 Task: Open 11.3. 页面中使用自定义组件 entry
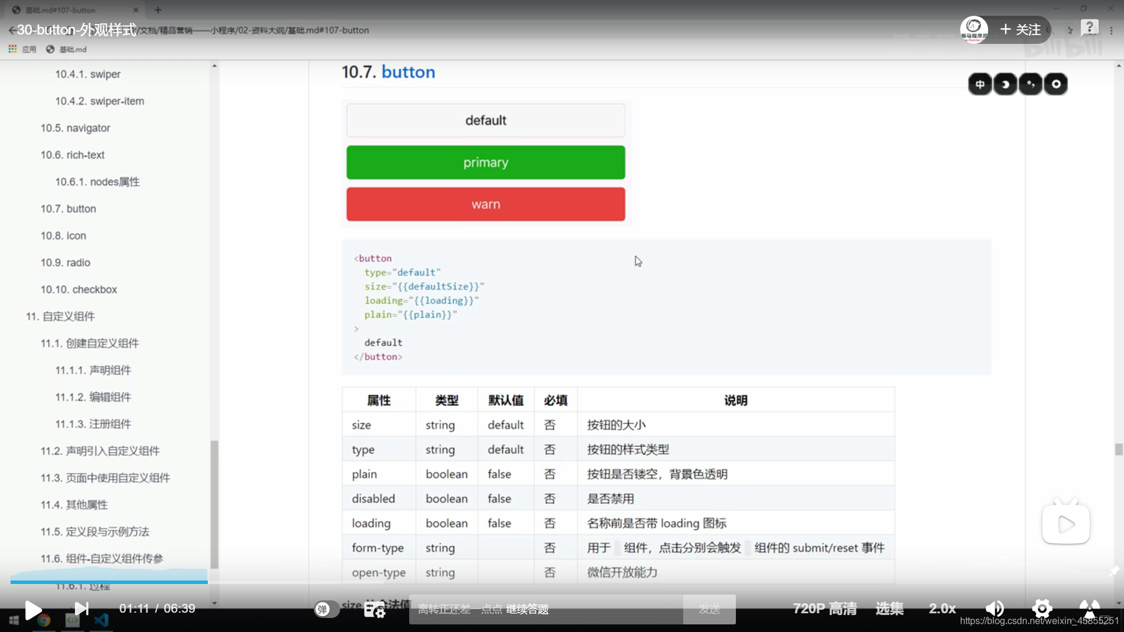click(x=105, y=478)
